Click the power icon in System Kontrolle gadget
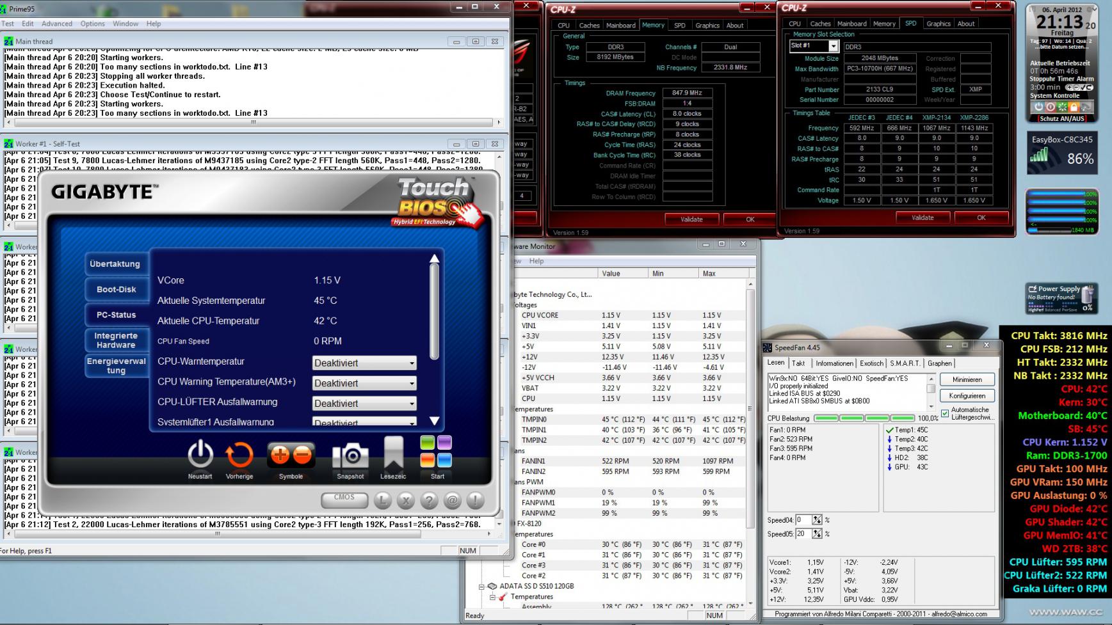 click(1039, 107)
